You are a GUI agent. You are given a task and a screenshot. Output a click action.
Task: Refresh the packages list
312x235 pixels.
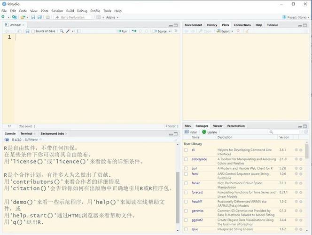pyautogui.click(x=305, y=132)
